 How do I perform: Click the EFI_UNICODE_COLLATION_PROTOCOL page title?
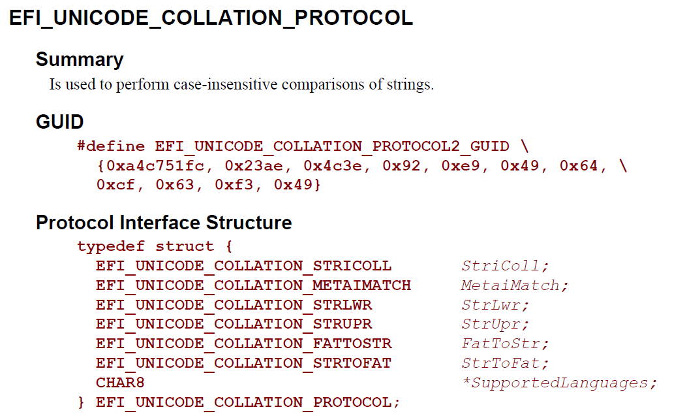point(211,18)
